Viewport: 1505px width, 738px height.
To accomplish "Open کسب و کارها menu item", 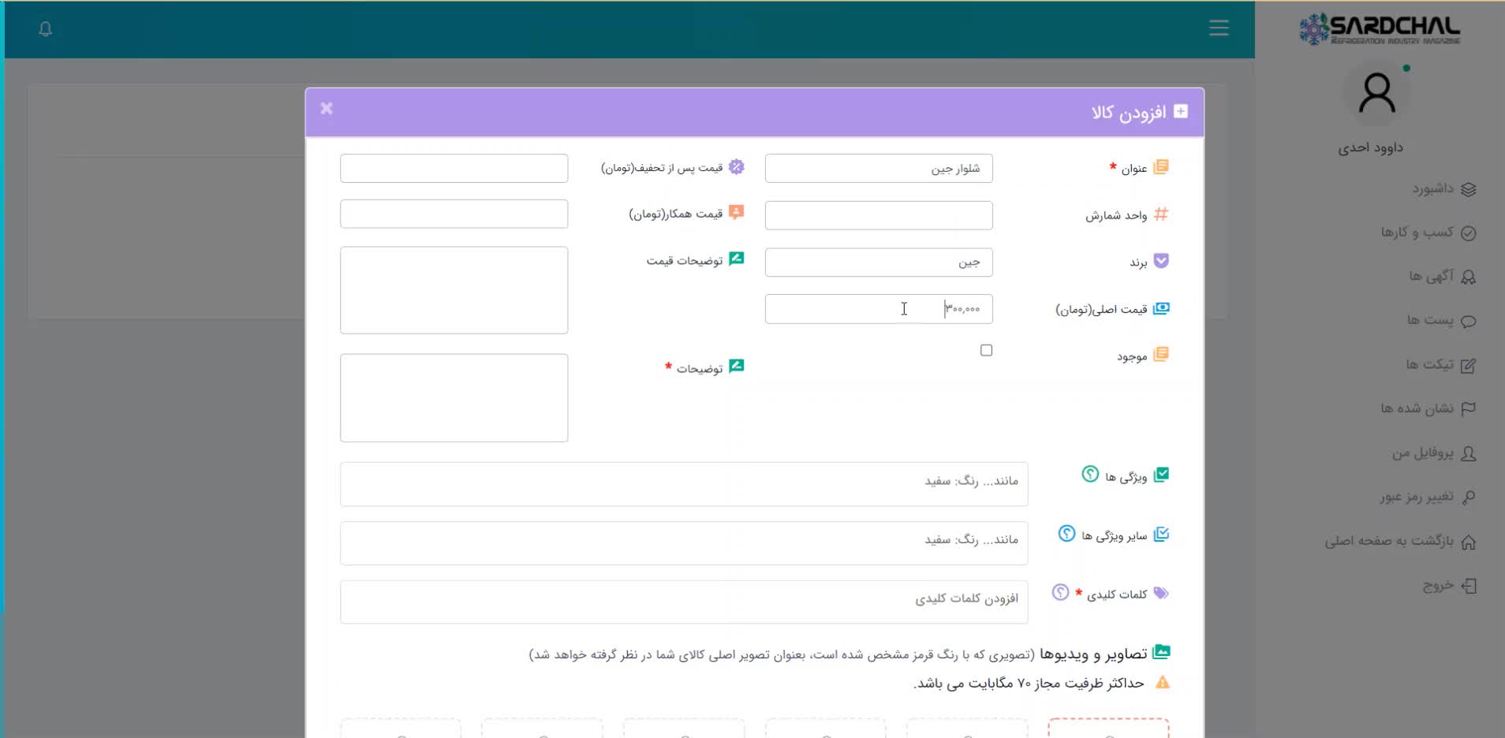I will [x=1427, y=233].
